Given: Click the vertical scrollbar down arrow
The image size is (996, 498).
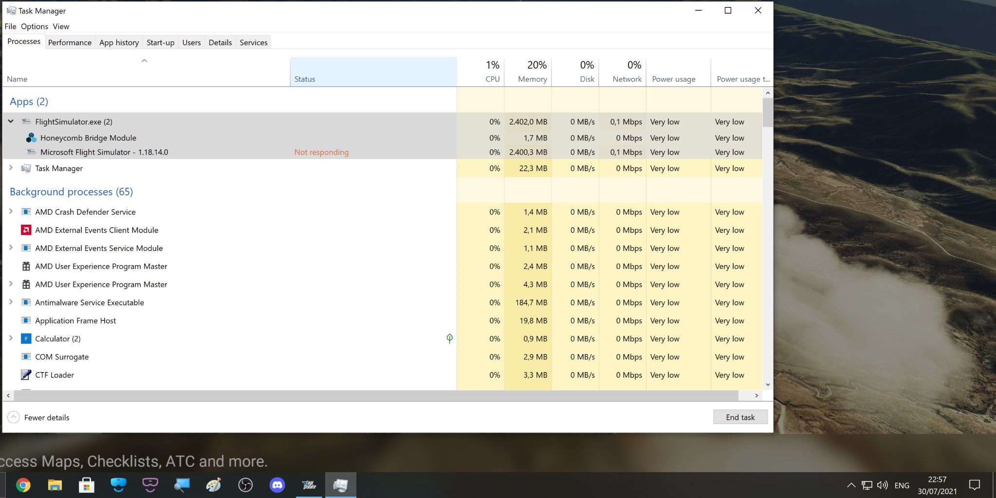Looking at the screenshot, I should 768,384.
